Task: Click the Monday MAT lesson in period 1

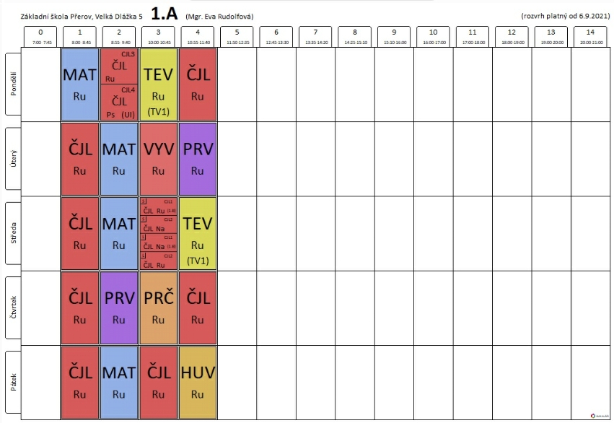Action: (80, 84)
